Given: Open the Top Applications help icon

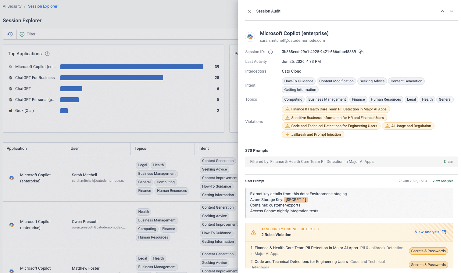Looking at the screenshot, I should tap(47, 54).
